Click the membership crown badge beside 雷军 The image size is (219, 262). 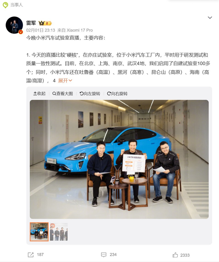tap(45, 23)
